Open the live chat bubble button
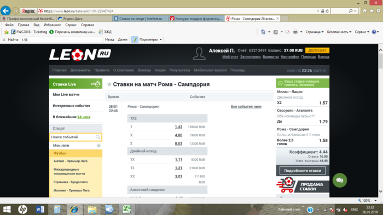The height and width of the screenshot is (215, 383). pos(340,181)
